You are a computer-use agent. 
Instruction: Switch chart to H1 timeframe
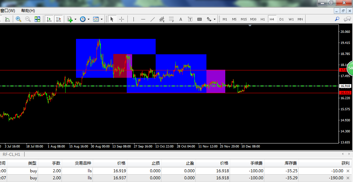pos(263,19)
